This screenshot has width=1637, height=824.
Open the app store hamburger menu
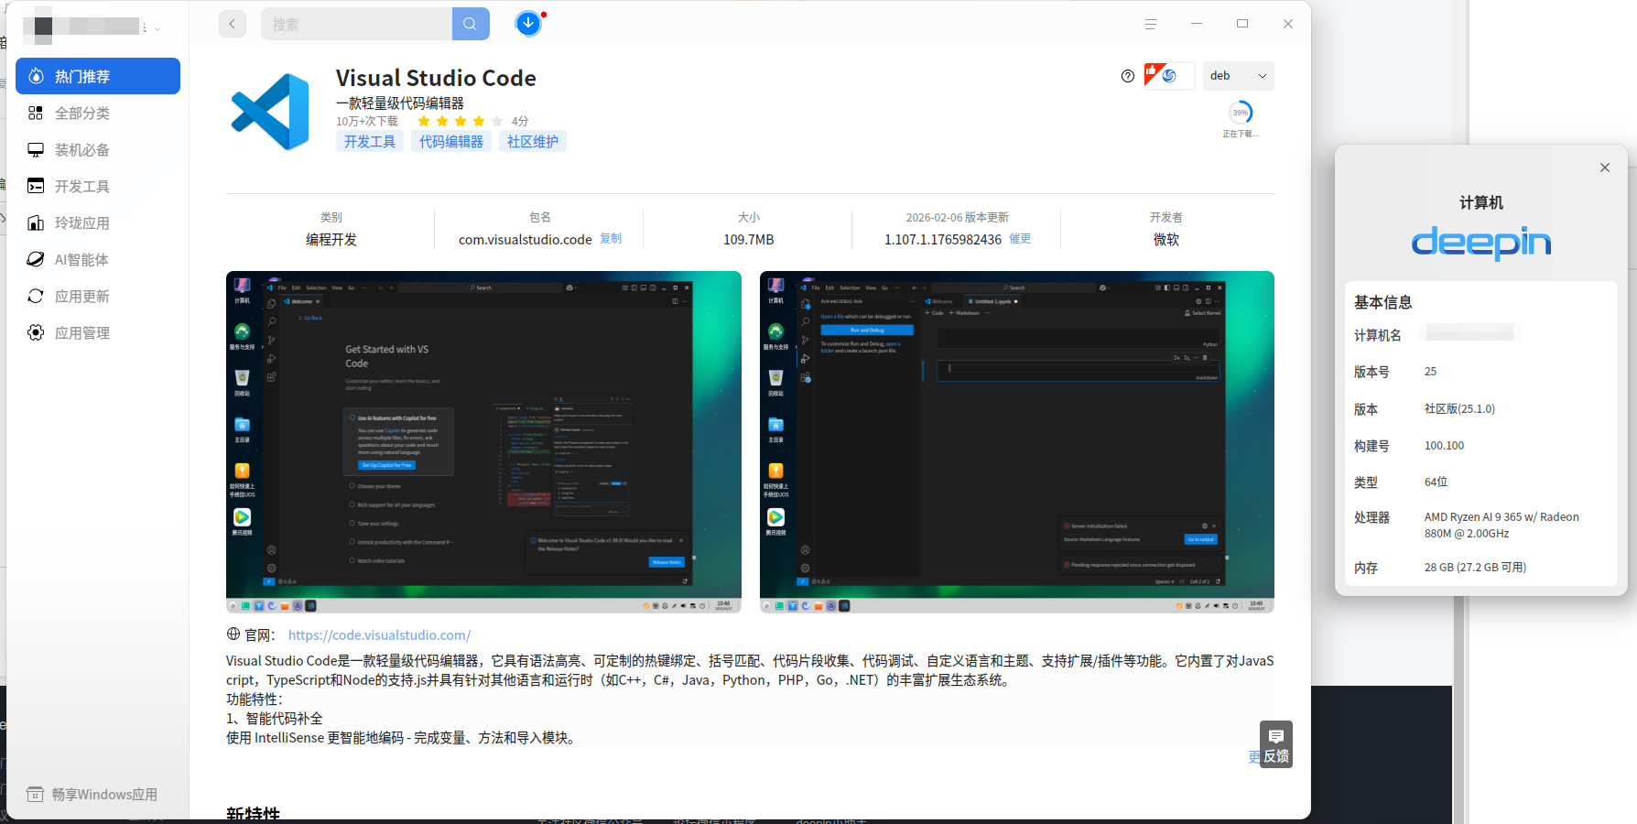coord(1151,24)
